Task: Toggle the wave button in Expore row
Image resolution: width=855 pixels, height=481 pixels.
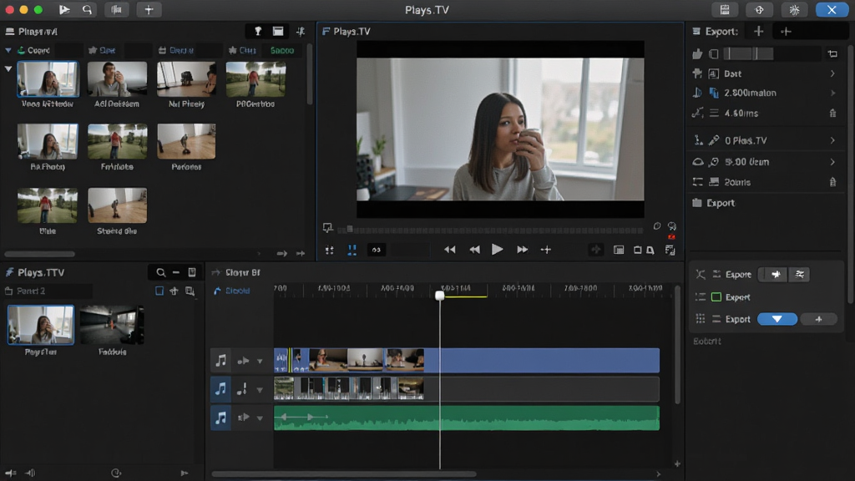Action: 799,274
